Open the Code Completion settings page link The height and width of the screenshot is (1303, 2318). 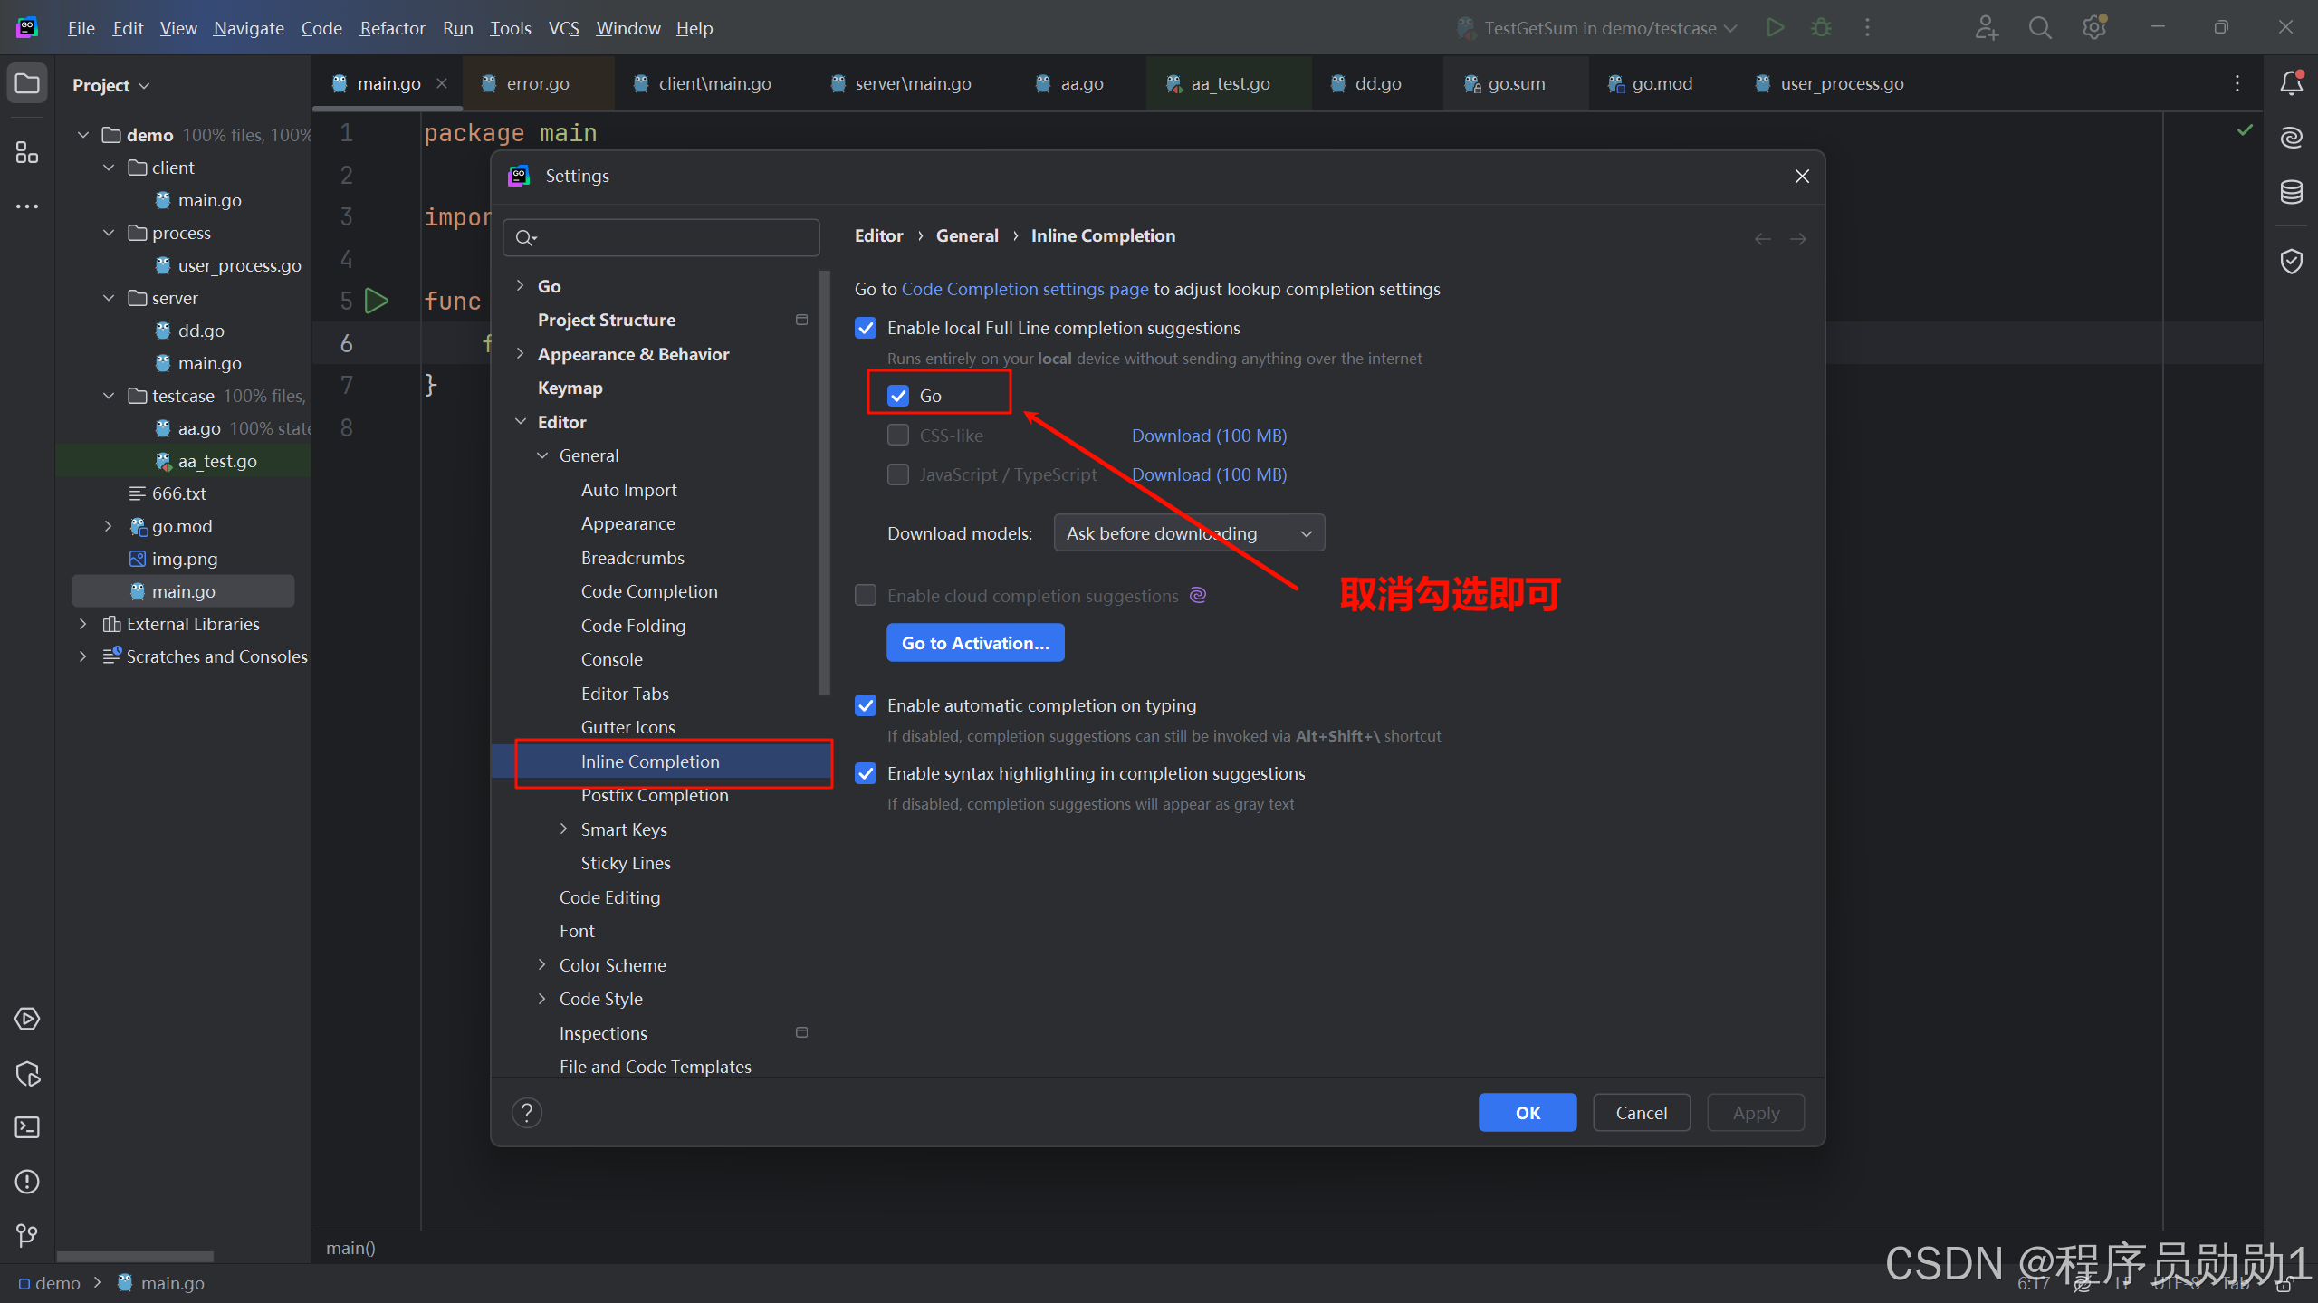(x=1024, y=289)
